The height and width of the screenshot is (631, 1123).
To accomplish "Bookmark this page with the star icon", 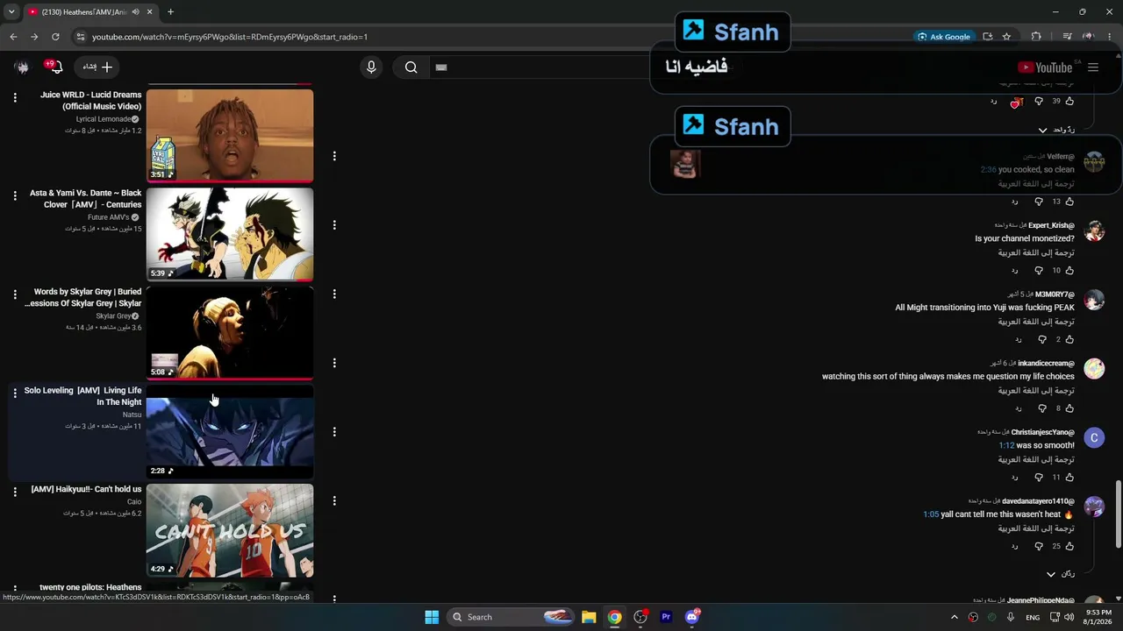I will (x=1006, y=37).
